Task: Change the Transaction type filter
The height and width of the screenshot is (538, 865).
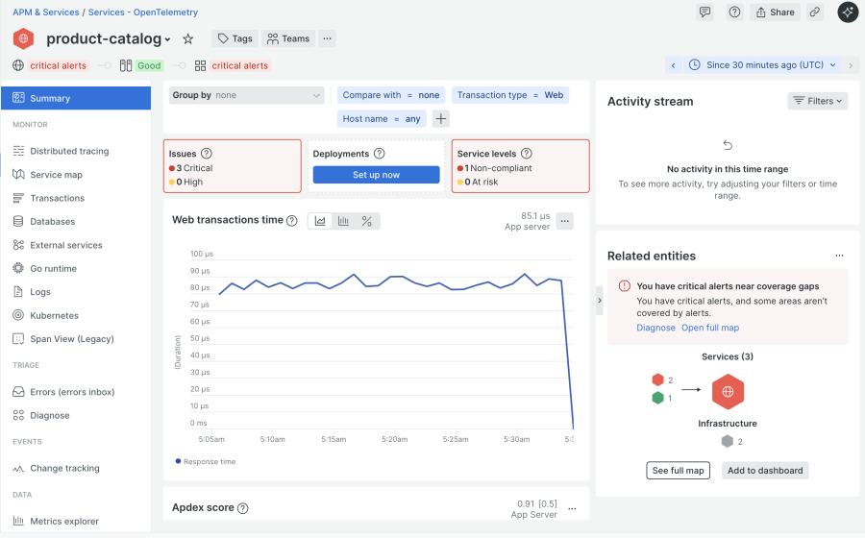Action: (x=510, y=95)
